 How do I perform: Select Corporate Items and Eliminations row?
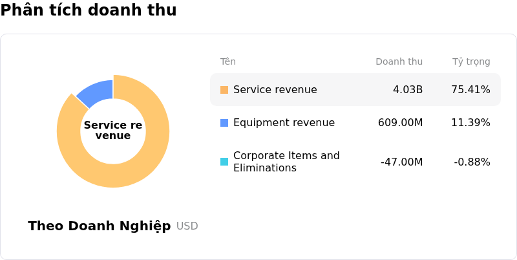coord(286,162)
